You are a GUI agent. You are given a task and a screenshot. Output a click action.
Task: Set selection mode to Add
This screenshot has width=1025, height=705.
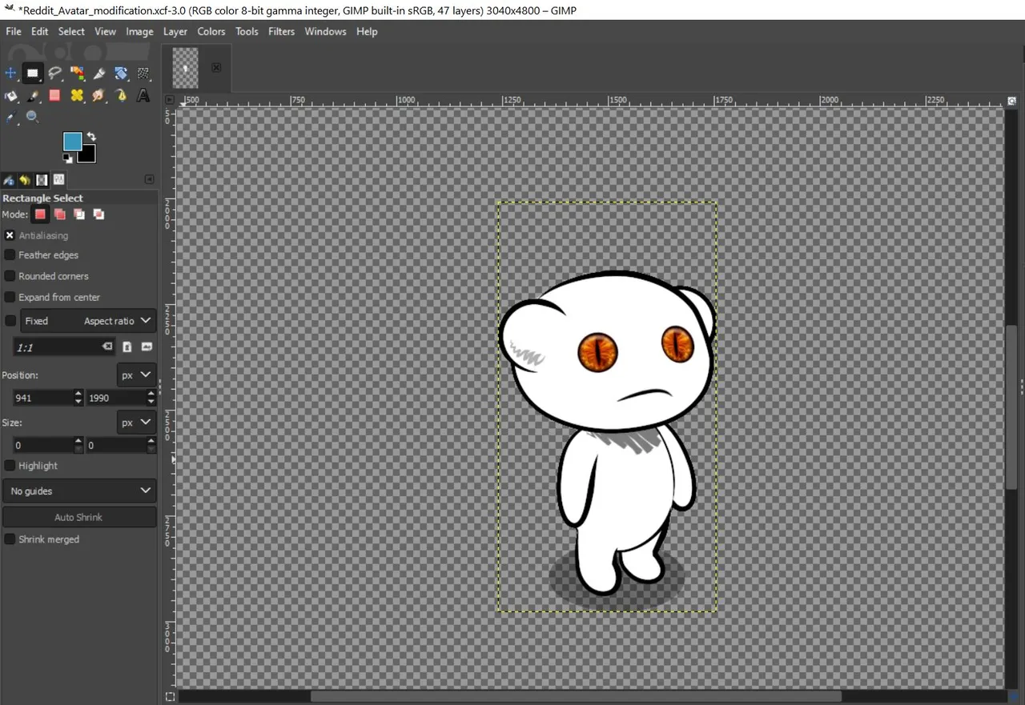60,214
